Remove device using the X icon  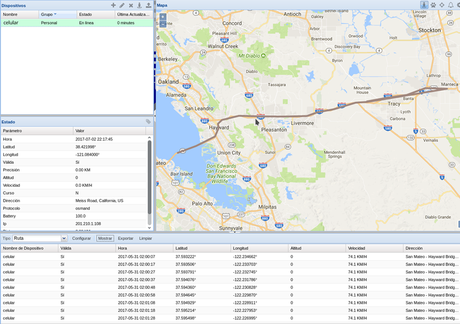131,5
